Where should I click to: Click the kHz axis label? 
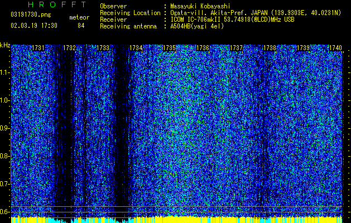(x=5, y=45)
